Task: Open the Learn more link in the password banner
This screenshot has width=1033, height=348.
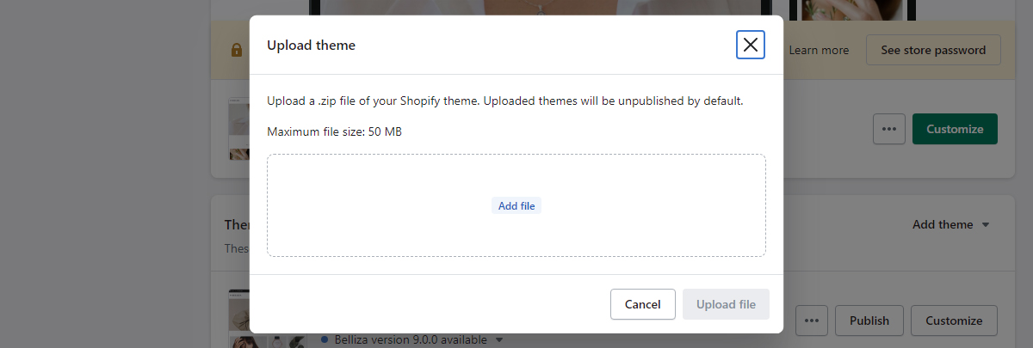Action: pos(819,50)
